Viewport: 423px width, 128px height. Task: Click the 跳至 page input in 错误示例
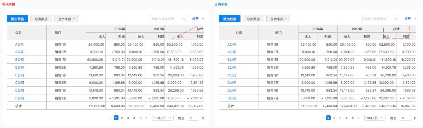[x=193, y=118]
